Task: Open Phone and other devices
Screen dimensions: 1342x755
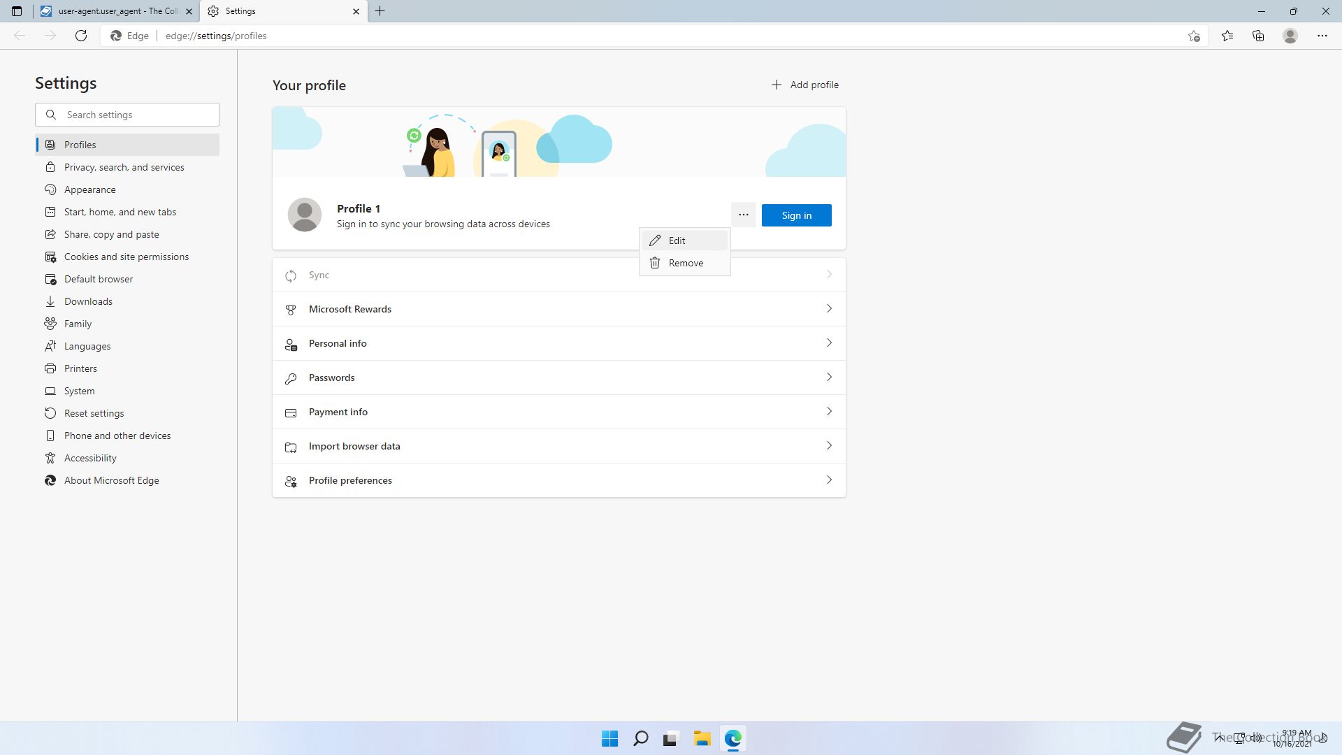Action: 127,436
